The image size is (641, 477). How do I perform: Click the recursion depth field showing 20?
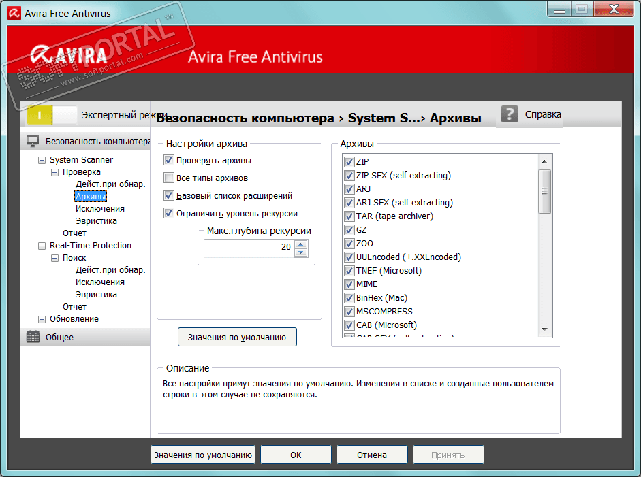249,248
